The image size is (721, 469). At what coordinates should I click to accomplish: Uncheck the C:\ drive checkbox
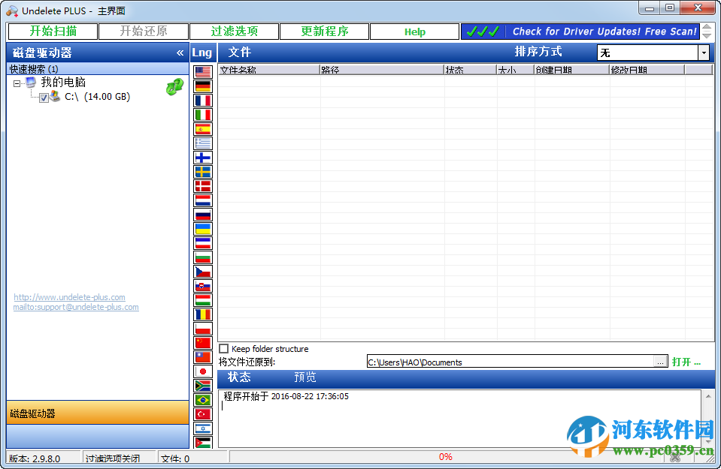pos(43,97)
